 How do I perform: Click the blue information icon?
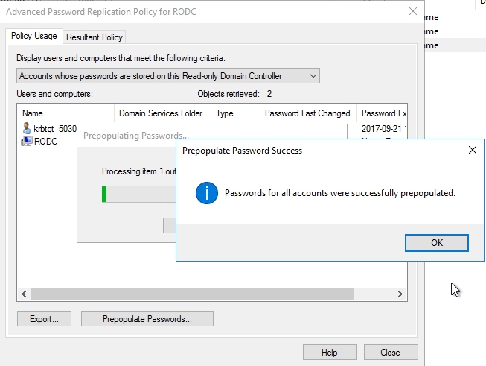click(206, 192)
